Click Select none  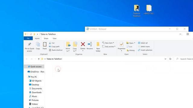click(144, 46)
